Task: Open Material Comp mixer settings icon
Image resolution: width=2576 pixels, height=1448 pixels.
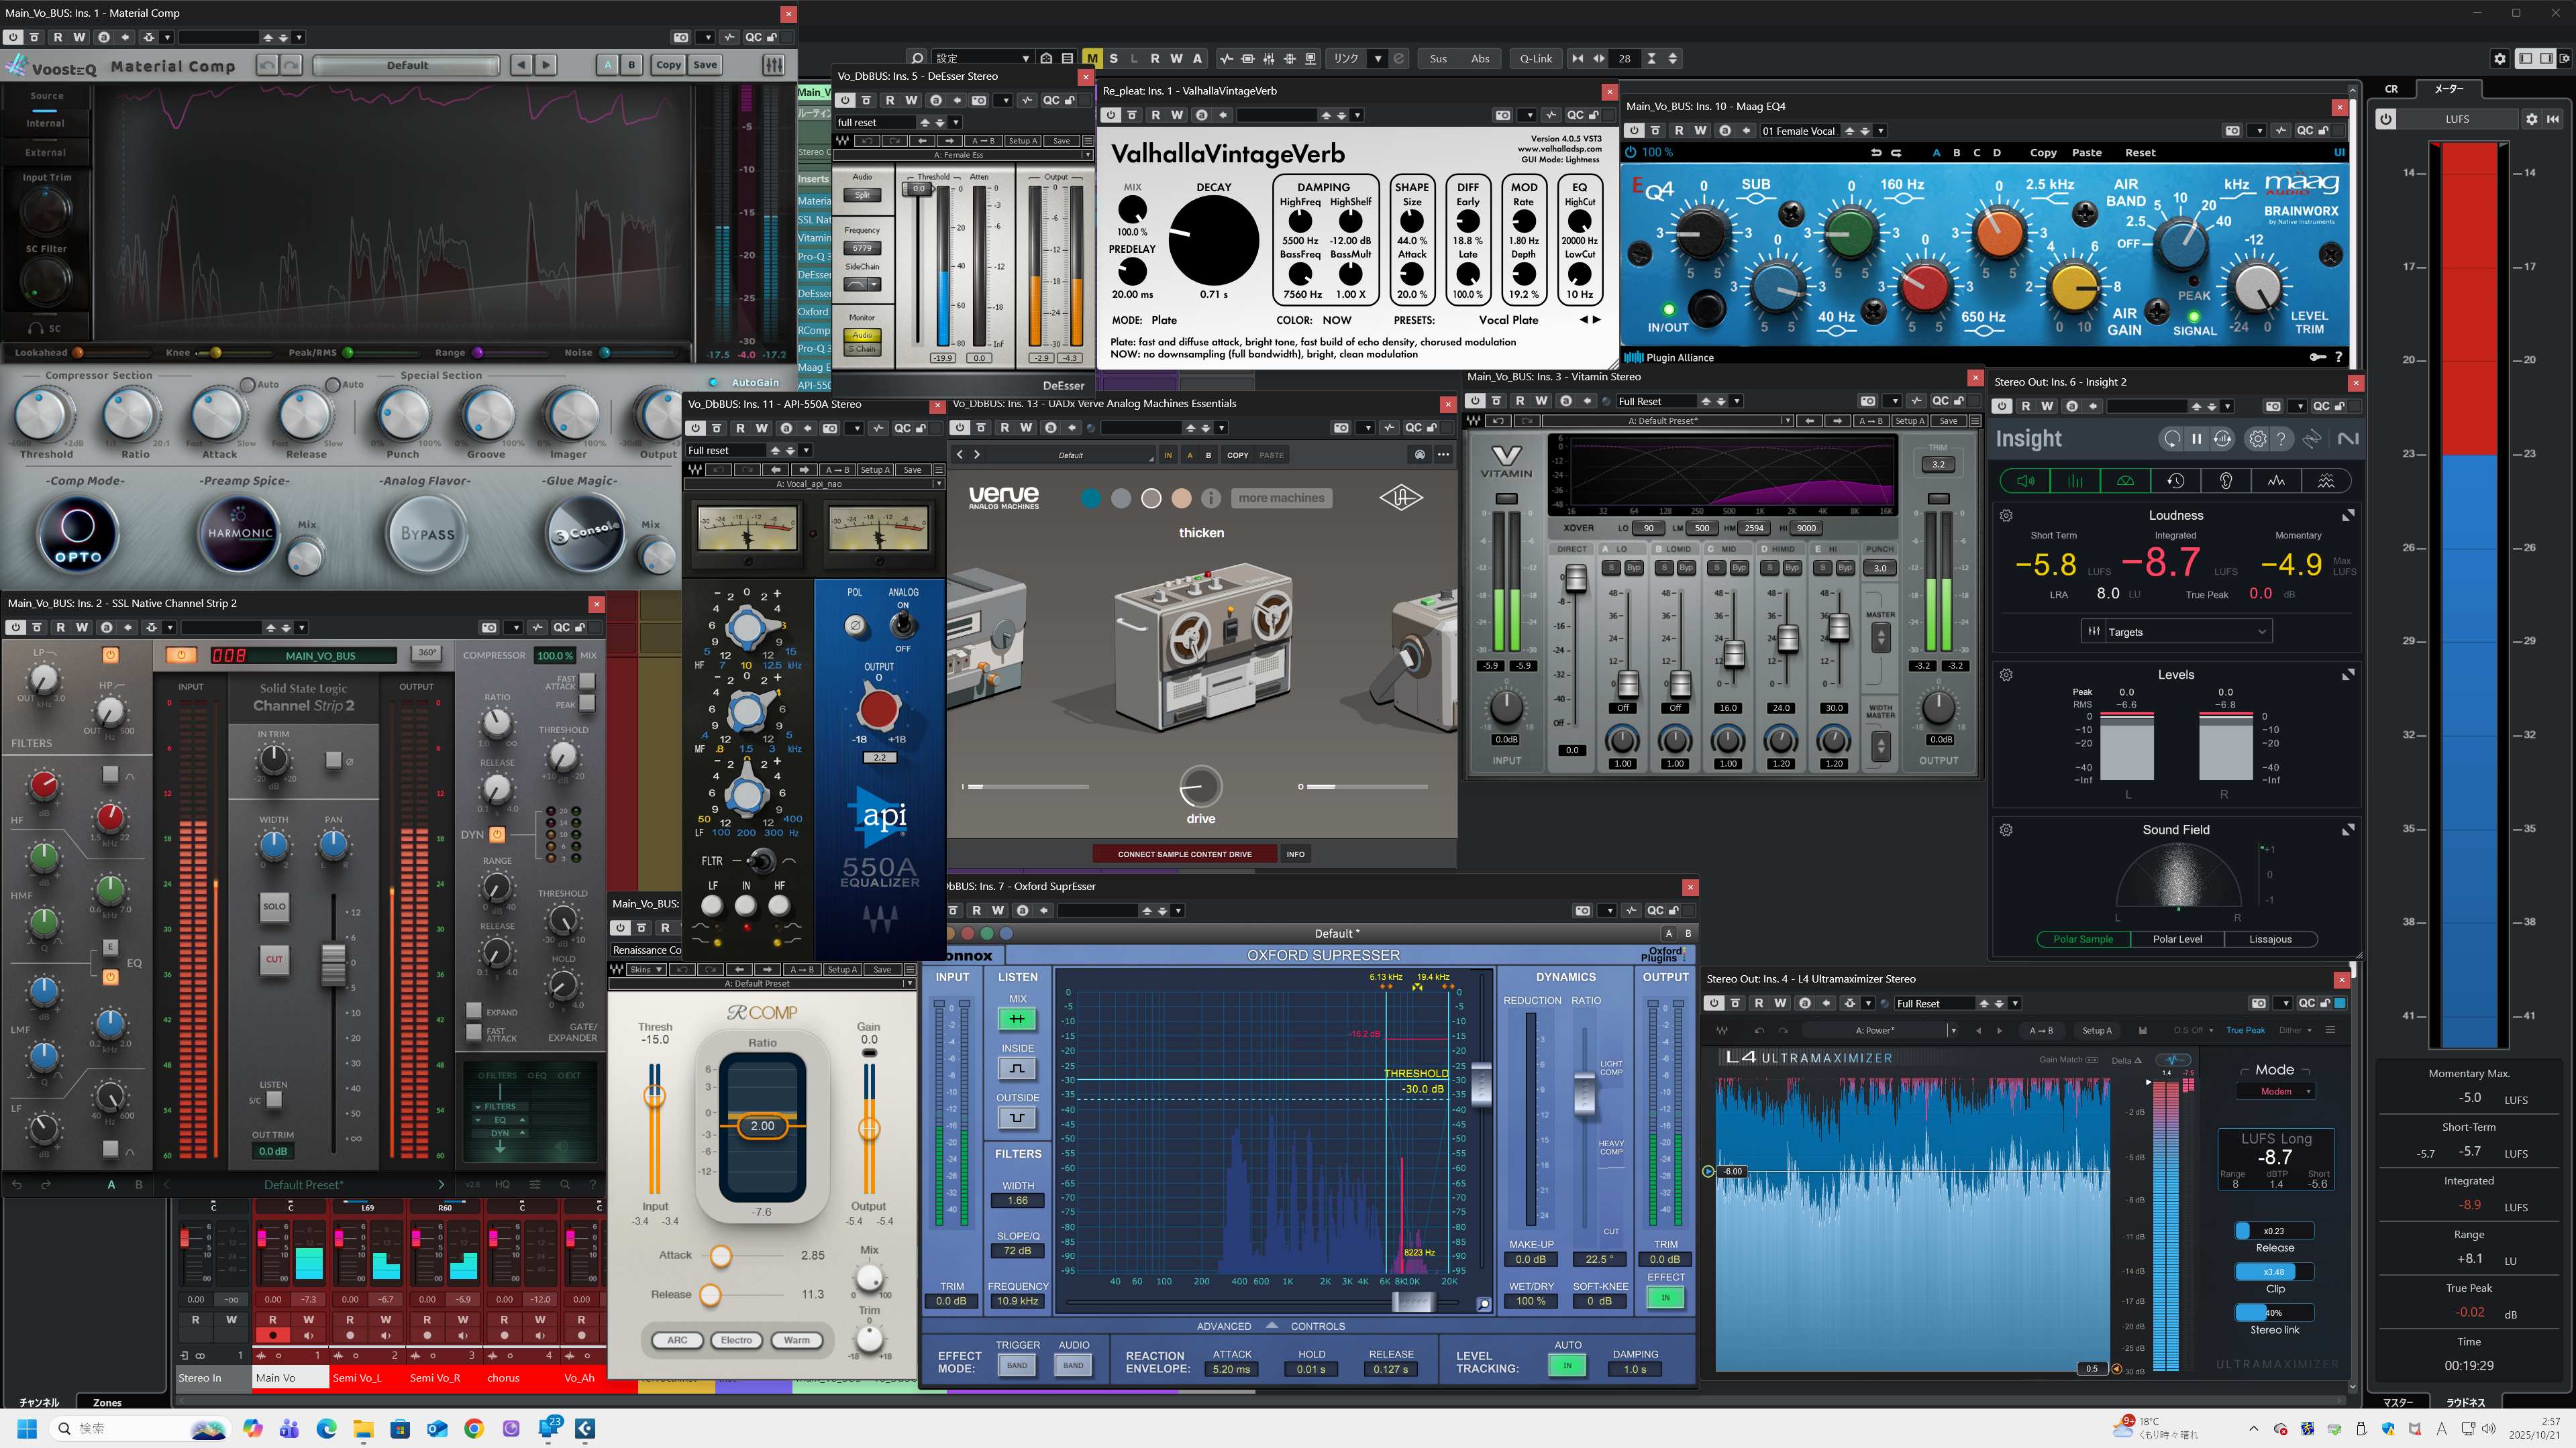Action: pos(773,65)
